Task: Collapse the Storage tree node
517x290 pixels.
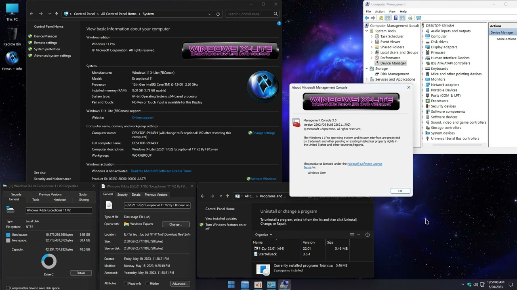Action: point(367,68)
